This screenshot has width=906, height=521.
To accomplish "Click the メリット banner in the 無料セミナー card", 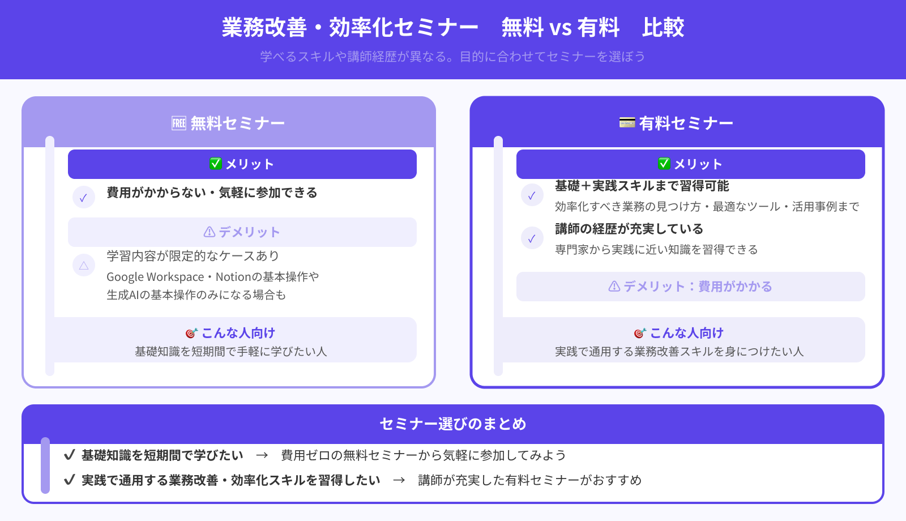I will pyautogui.click(x=242, y=164).
